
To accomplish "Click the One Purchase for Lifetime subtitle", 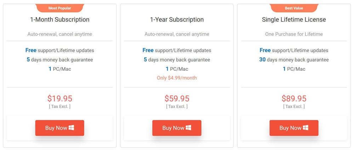I will [294, 34].
